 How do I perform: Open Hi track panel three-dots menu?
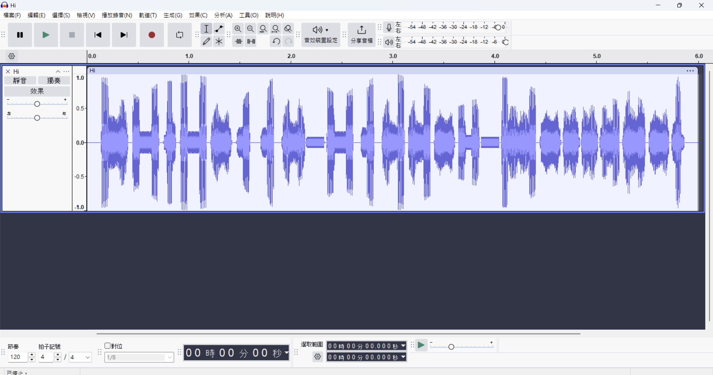(67, 71)
